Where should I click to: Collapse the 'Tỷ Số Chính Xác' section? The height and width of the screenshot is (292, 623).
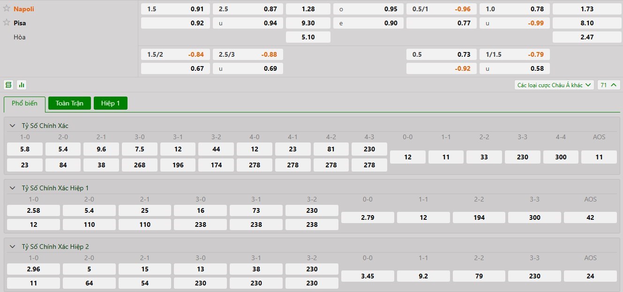tap(13, 126)
